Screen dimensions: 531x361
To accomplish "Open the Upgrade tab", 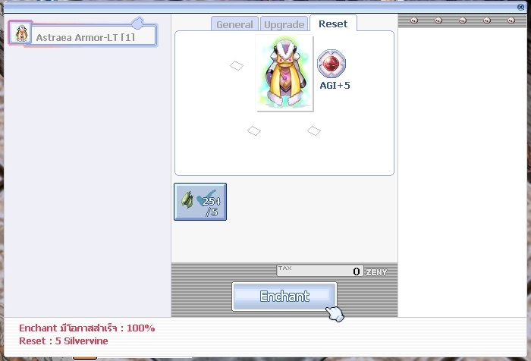I will coord(284,24).
